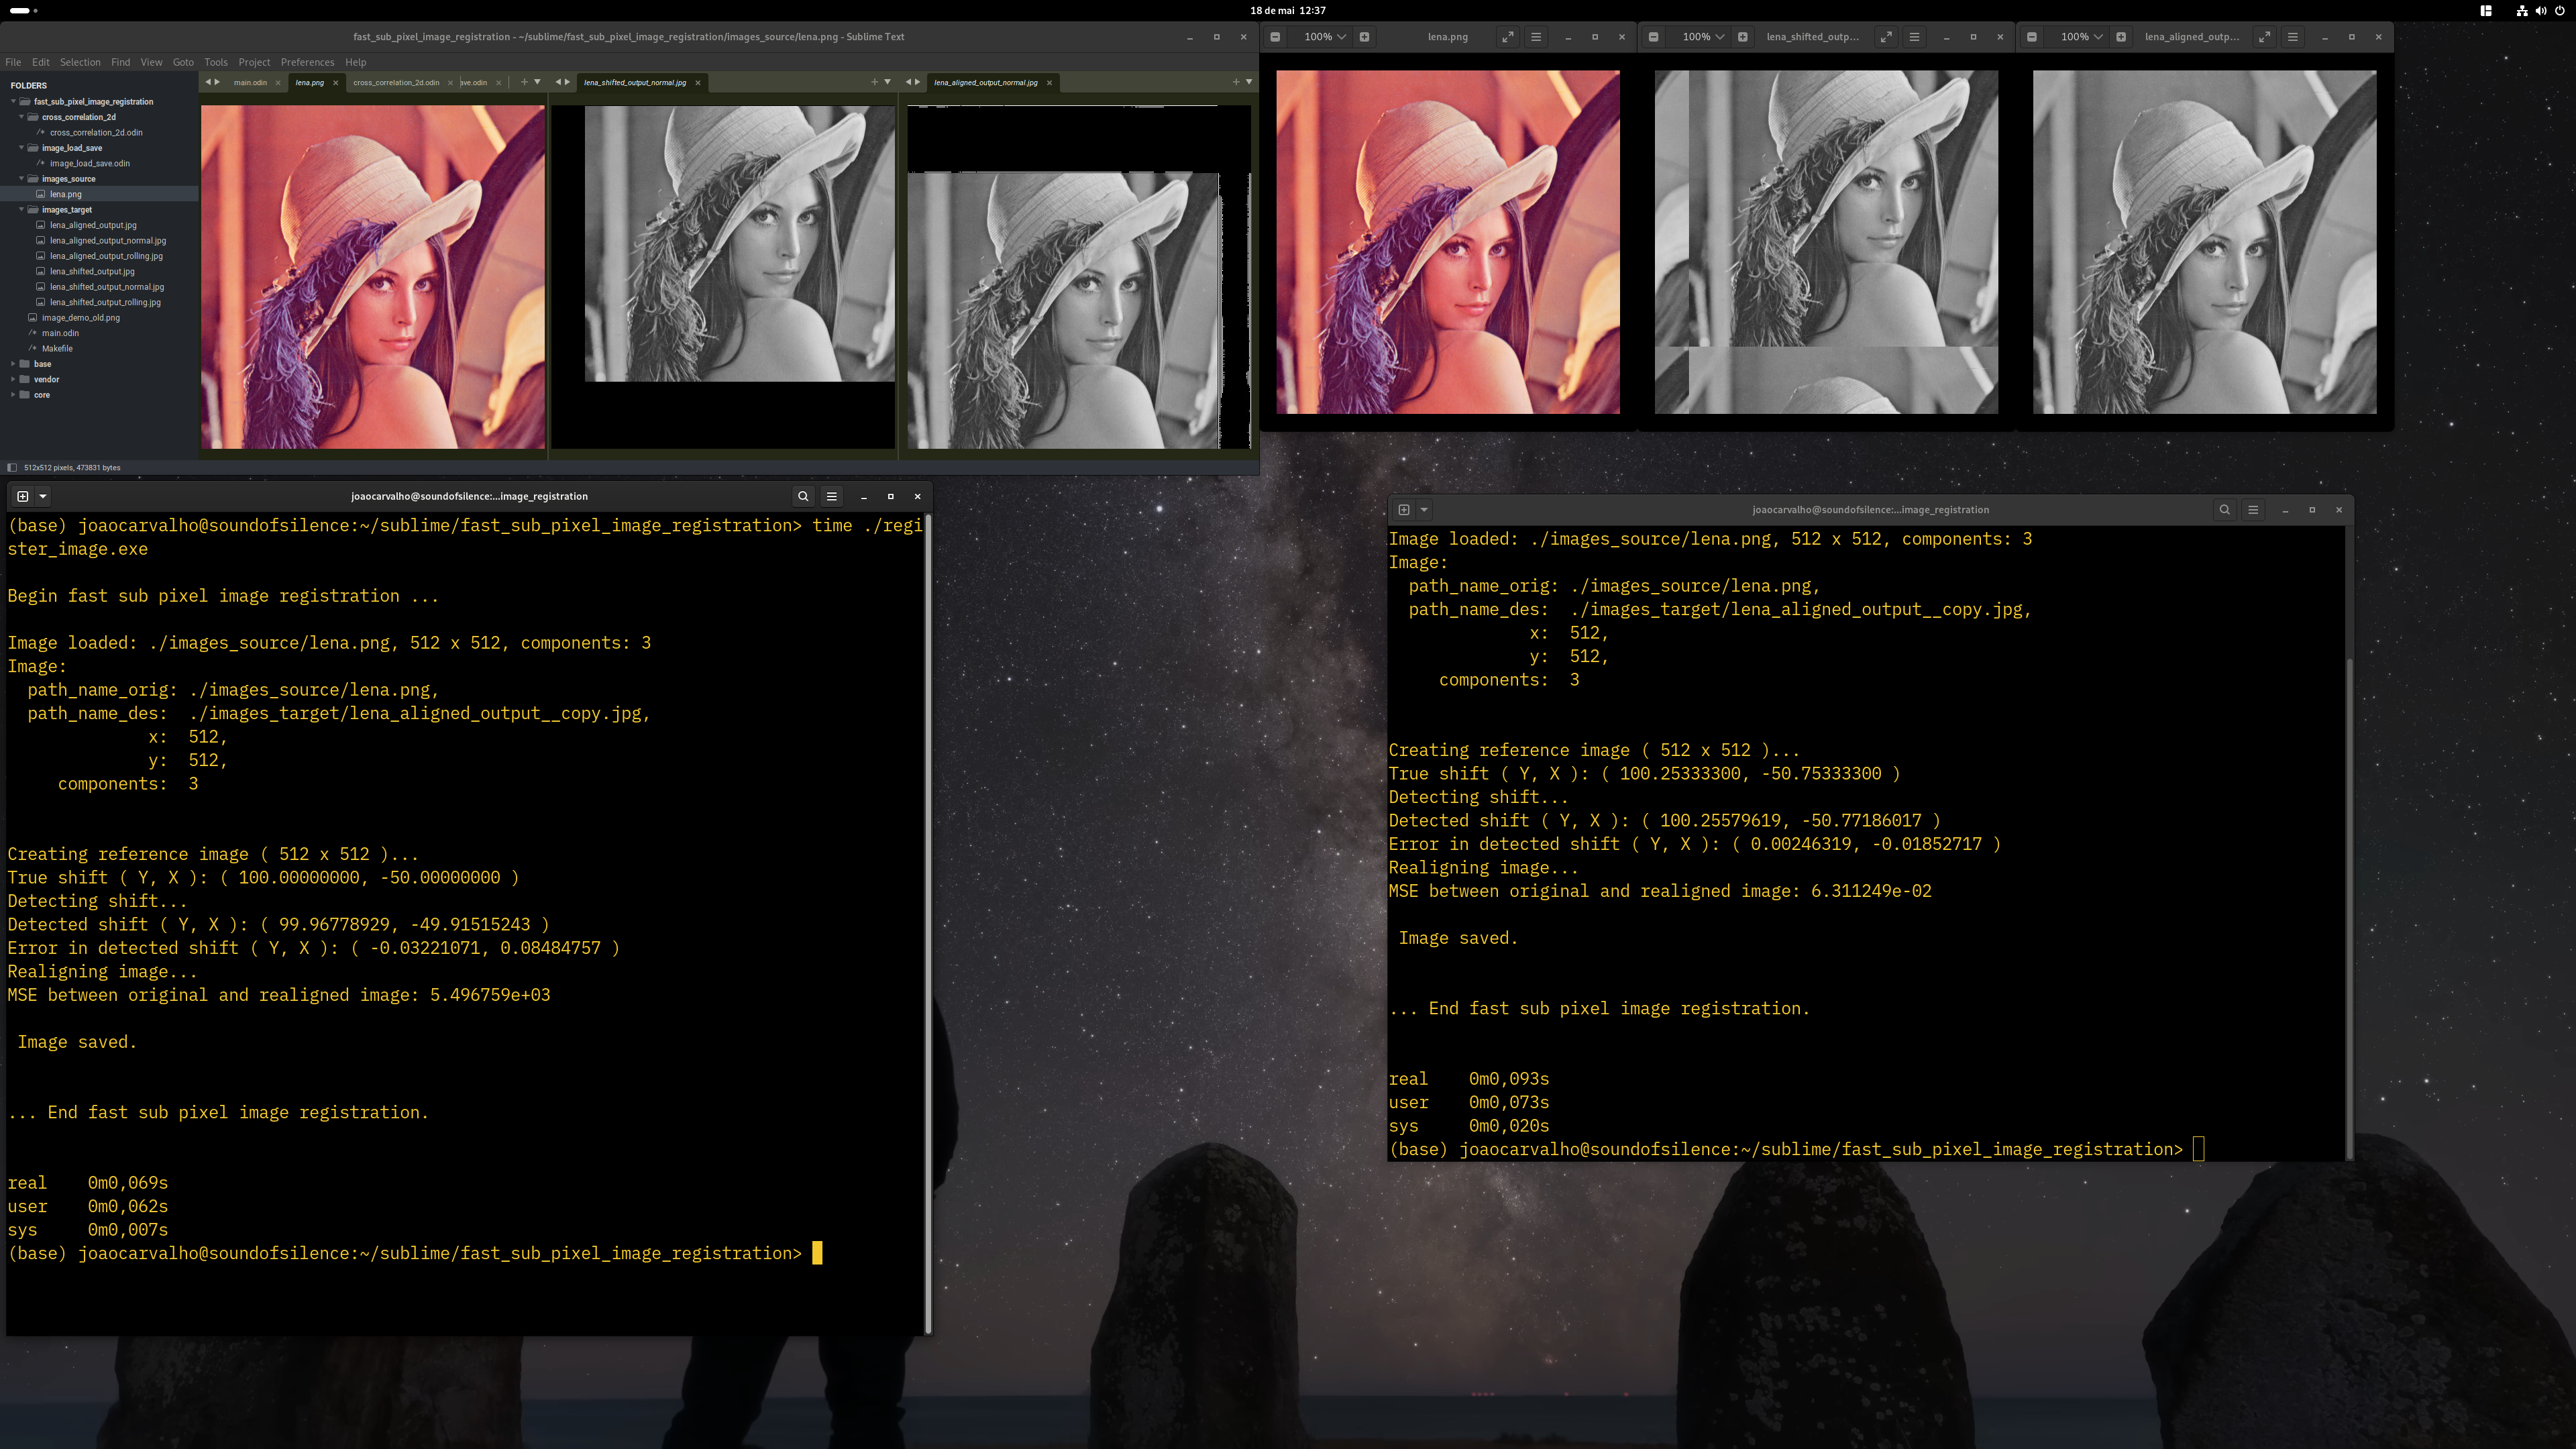Open tab list dropdown in first pane
2576x1449 pixels.
click(537, 82)
